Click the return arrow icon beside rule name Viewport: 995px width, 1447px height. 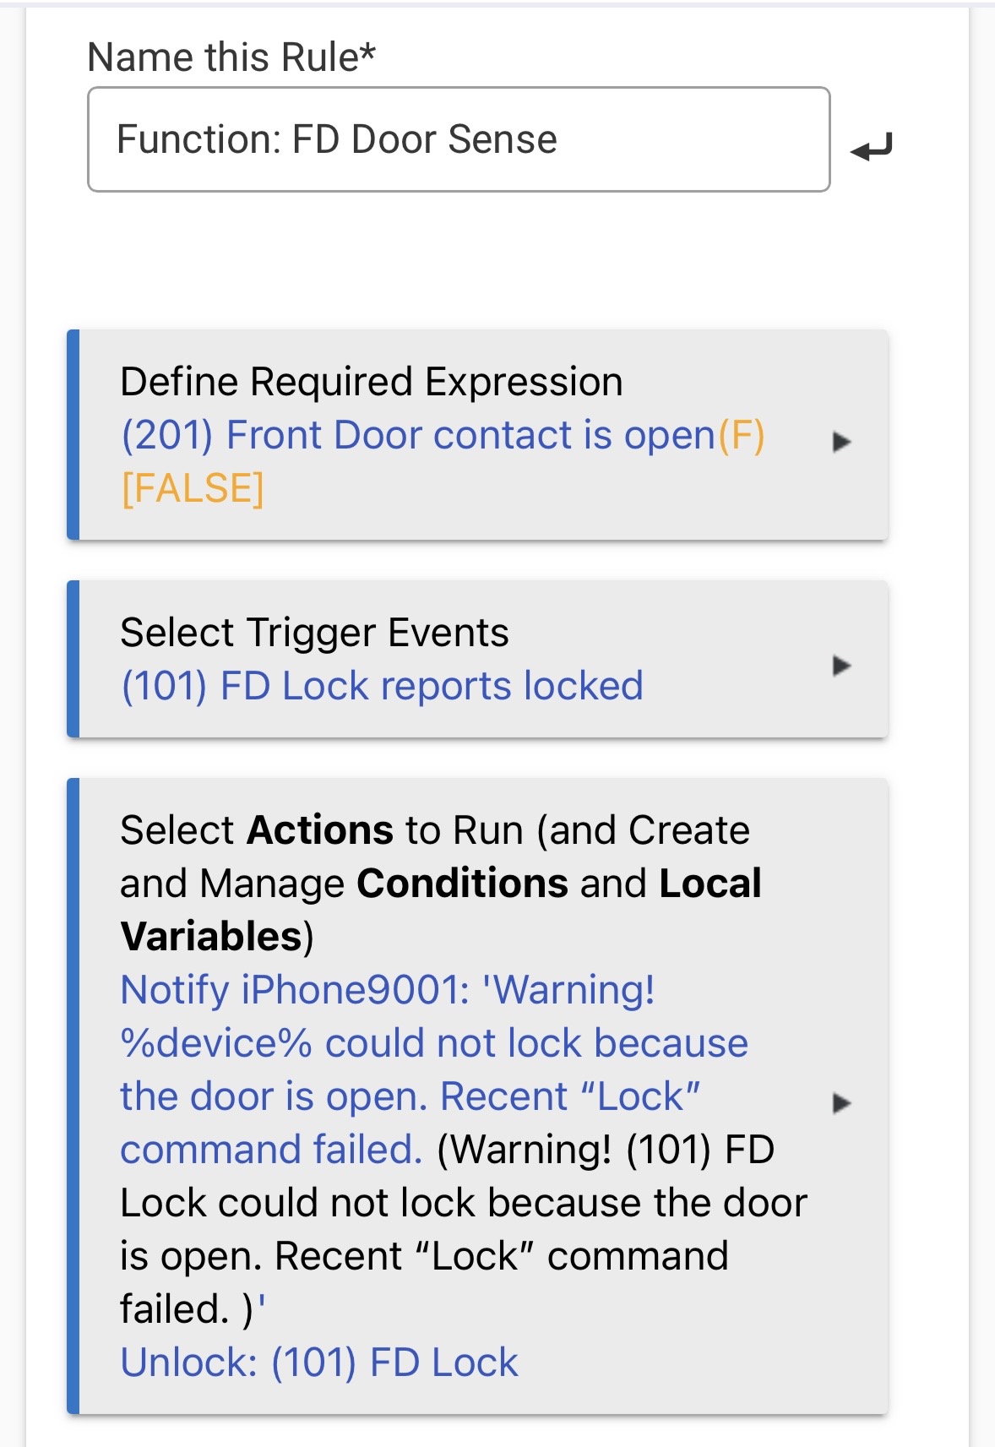tap(872, 148)
